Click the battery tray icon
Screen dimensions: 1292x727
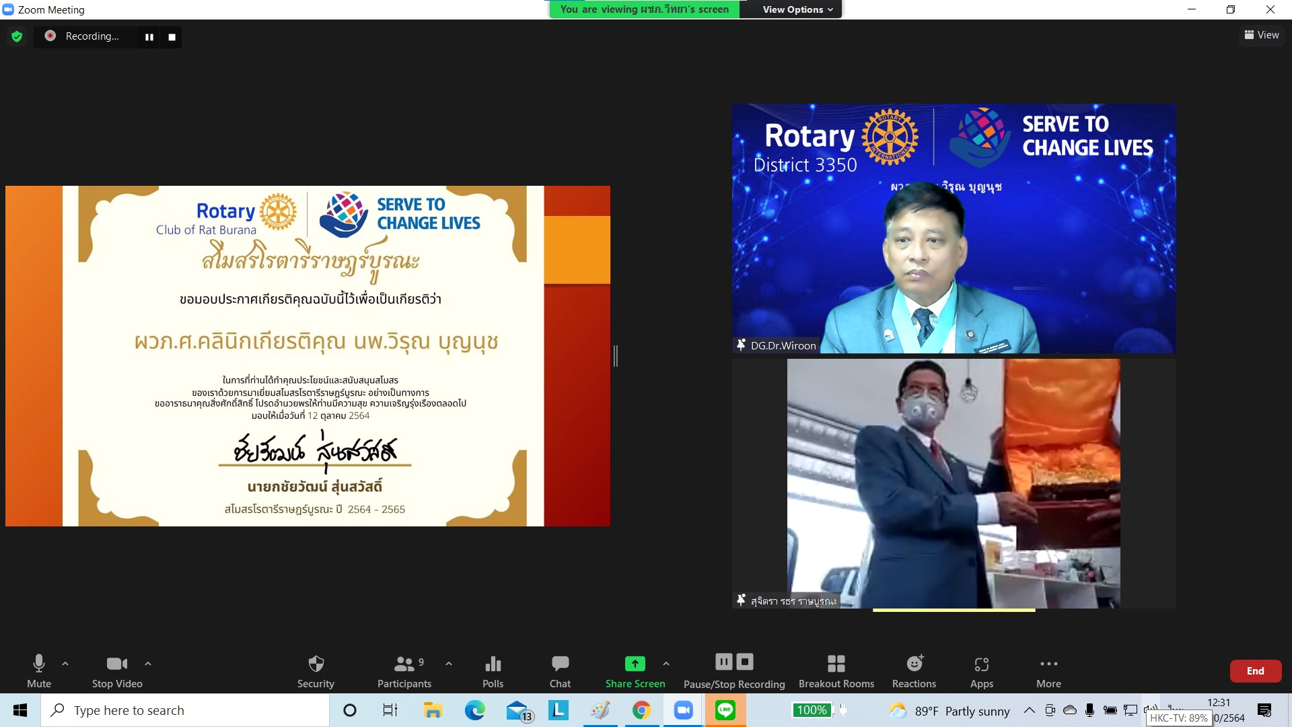(1110, 710)
